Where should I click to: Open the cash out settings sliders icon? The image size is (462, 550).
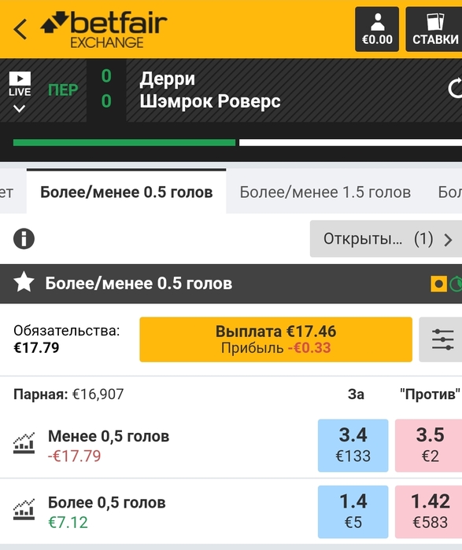[x=441, y=339]
